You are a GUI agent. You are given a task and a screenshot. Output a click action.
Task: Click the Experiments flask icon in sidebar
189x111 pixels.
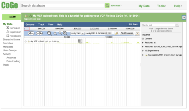[8, 32]
